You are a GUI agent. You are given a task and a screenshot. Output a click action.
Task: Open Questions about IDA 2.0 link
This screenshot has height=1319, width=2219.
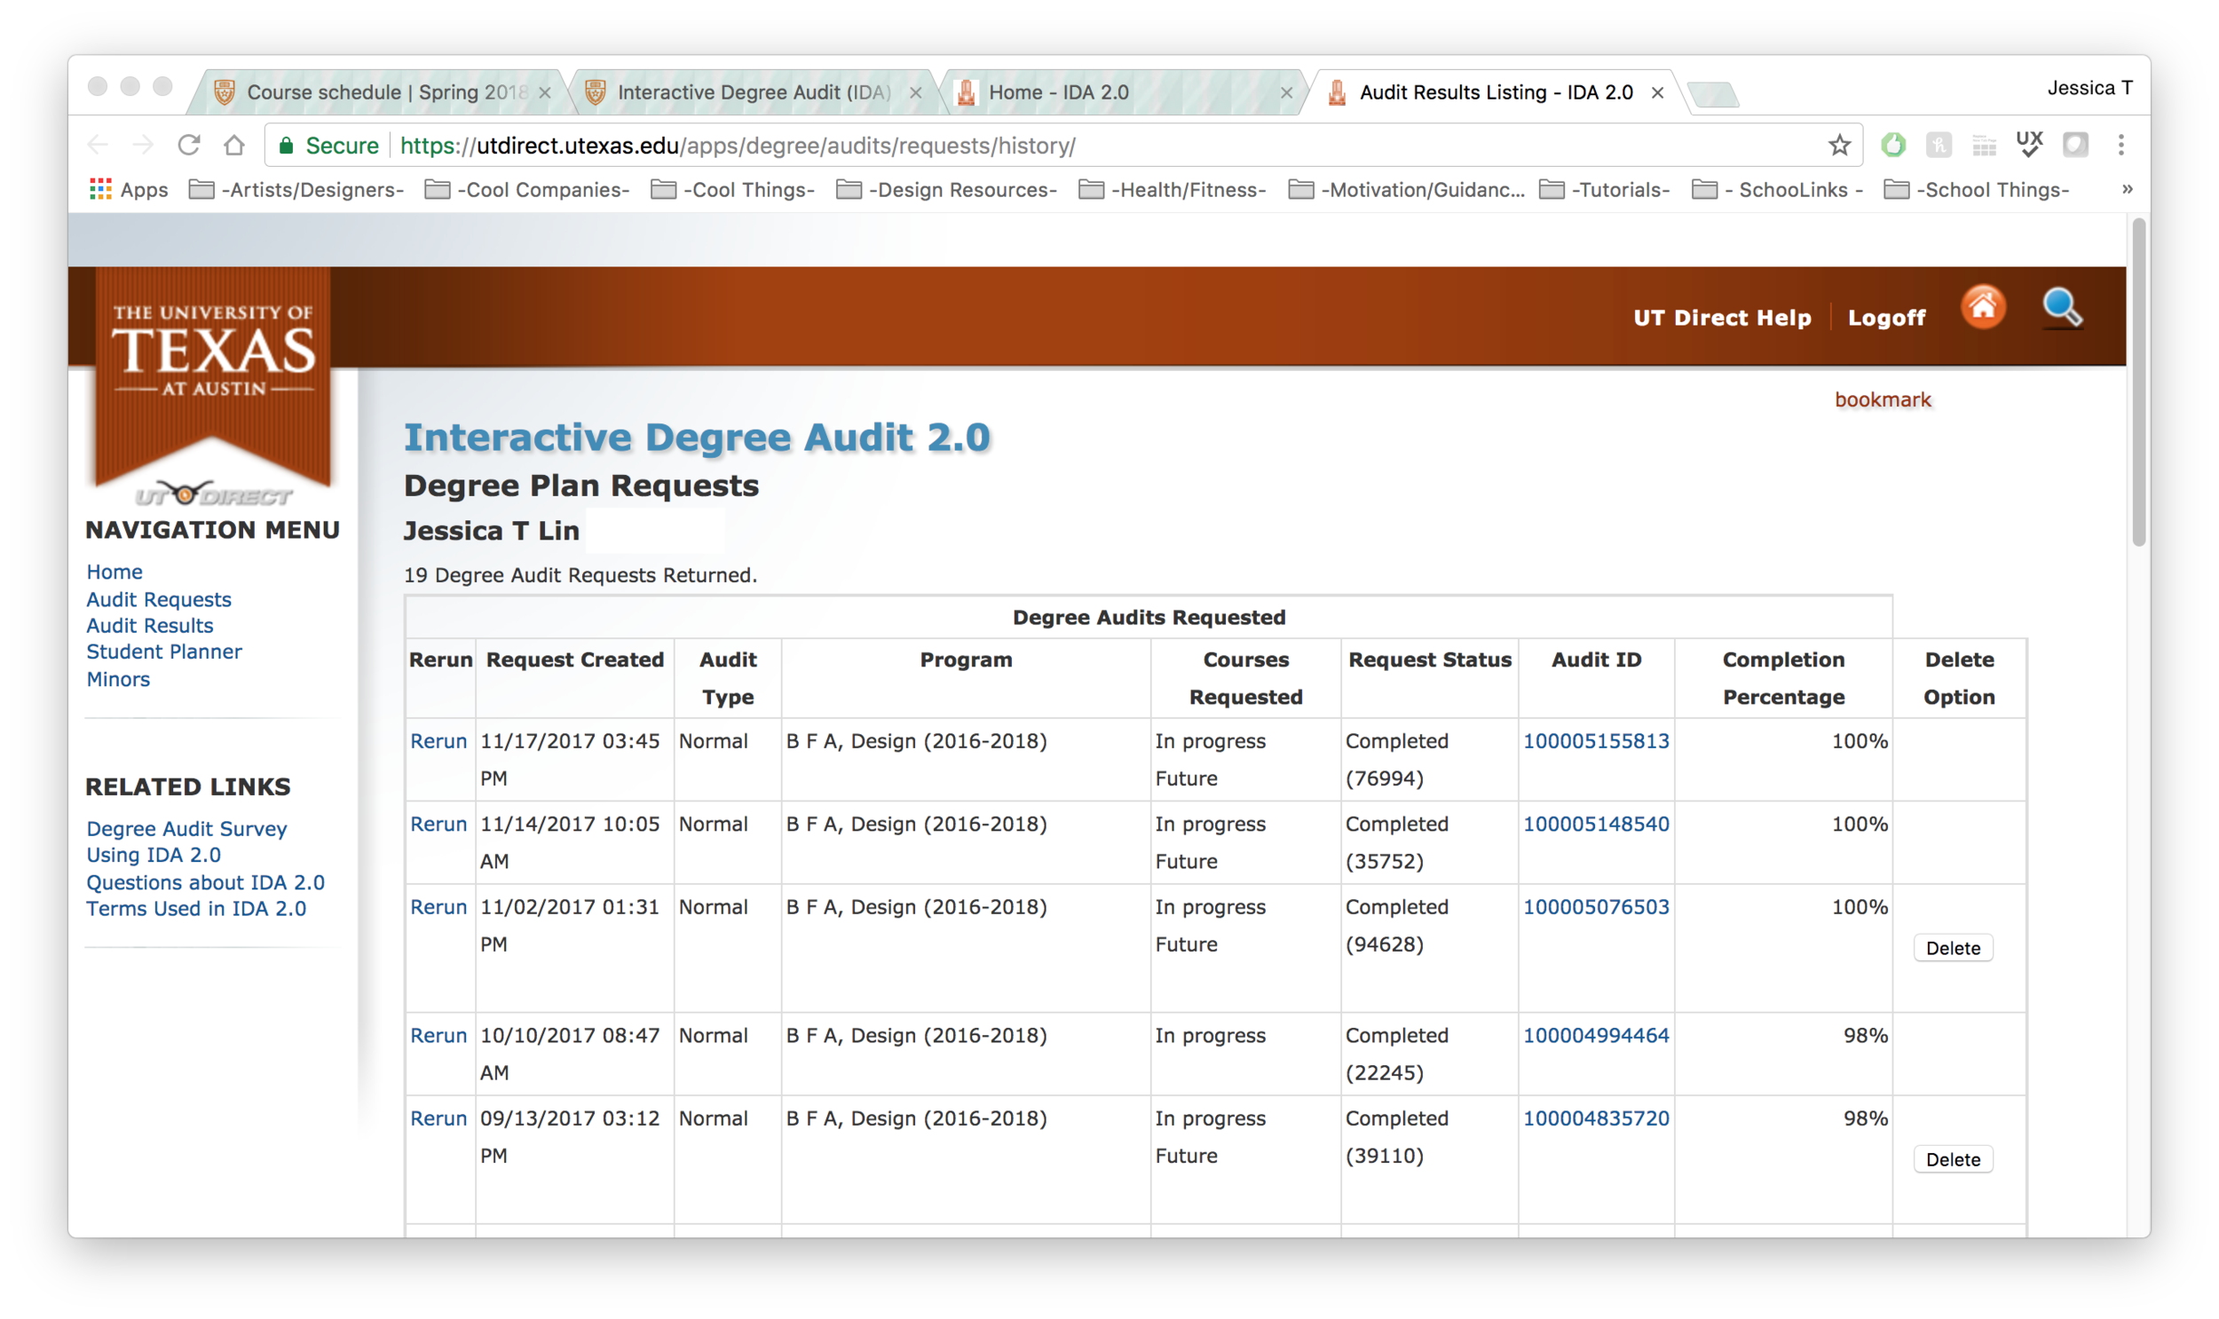(x=205, y=882)
